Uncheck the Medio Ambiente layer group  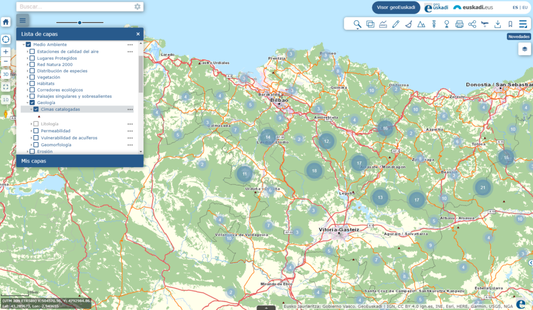pyautogui.click(x=28, y=45)
